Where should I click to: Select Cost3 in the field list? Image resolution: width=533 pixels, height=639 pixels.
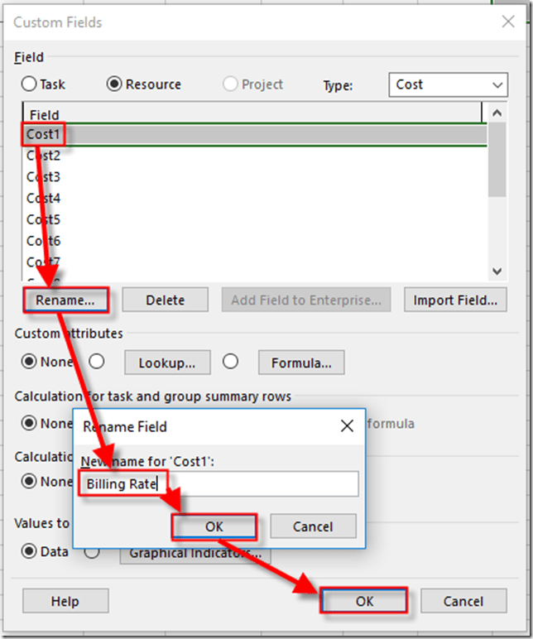43,177
